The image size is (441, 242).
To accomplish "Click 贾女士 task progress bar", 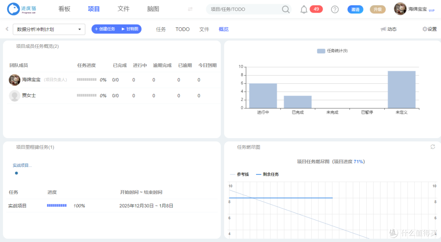I will [87, 96].
